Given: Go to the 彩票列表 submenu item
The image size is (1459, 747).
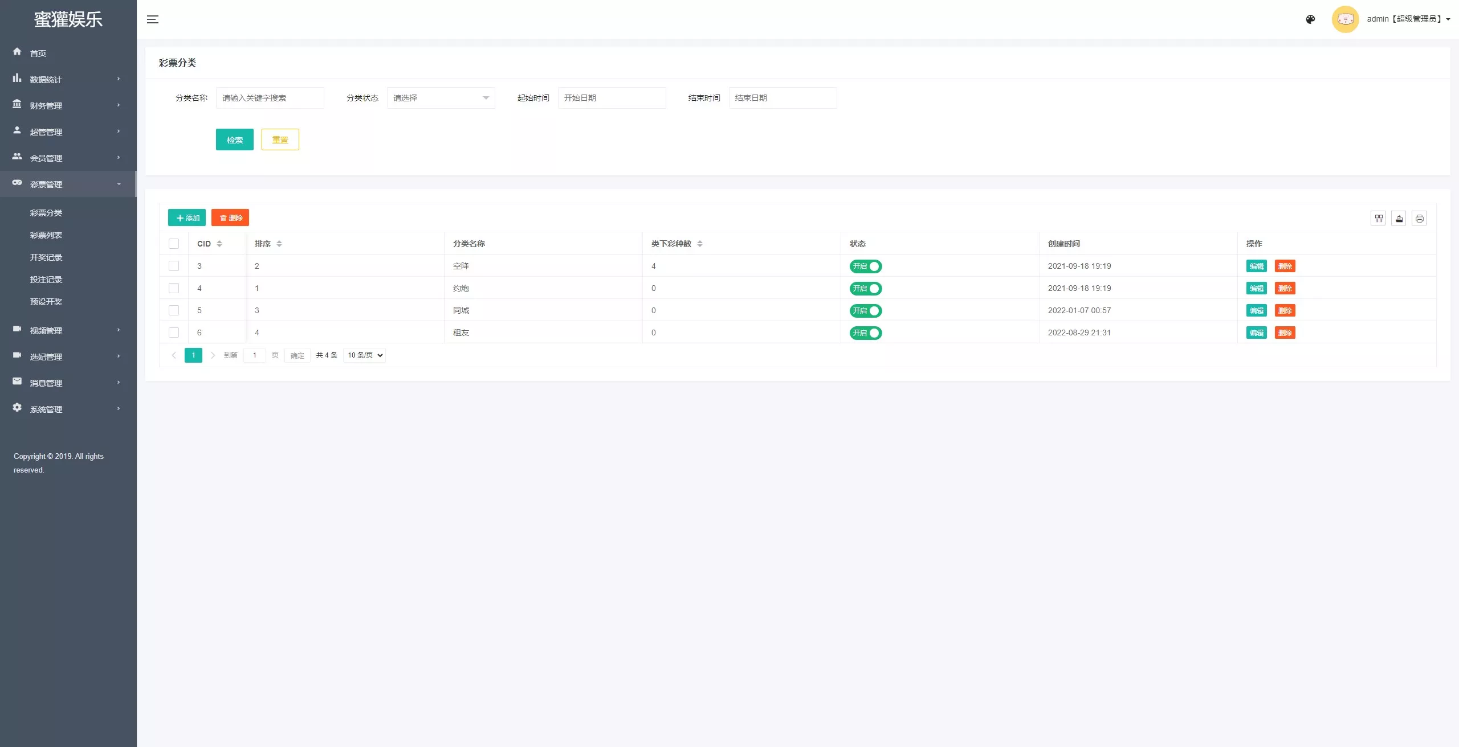Looking at the screenshot, I should pyautogui.click(x=46, y=235).
